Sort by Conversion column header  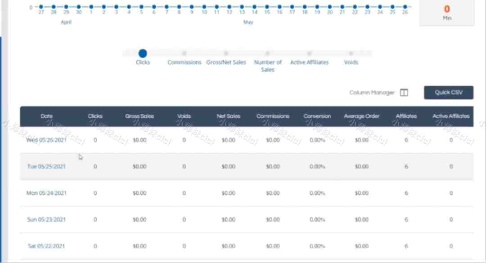click(317, 116)
